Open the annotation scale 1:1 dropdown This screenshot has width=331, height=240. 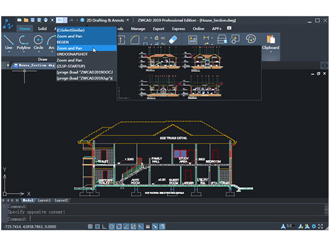point(290,226)
